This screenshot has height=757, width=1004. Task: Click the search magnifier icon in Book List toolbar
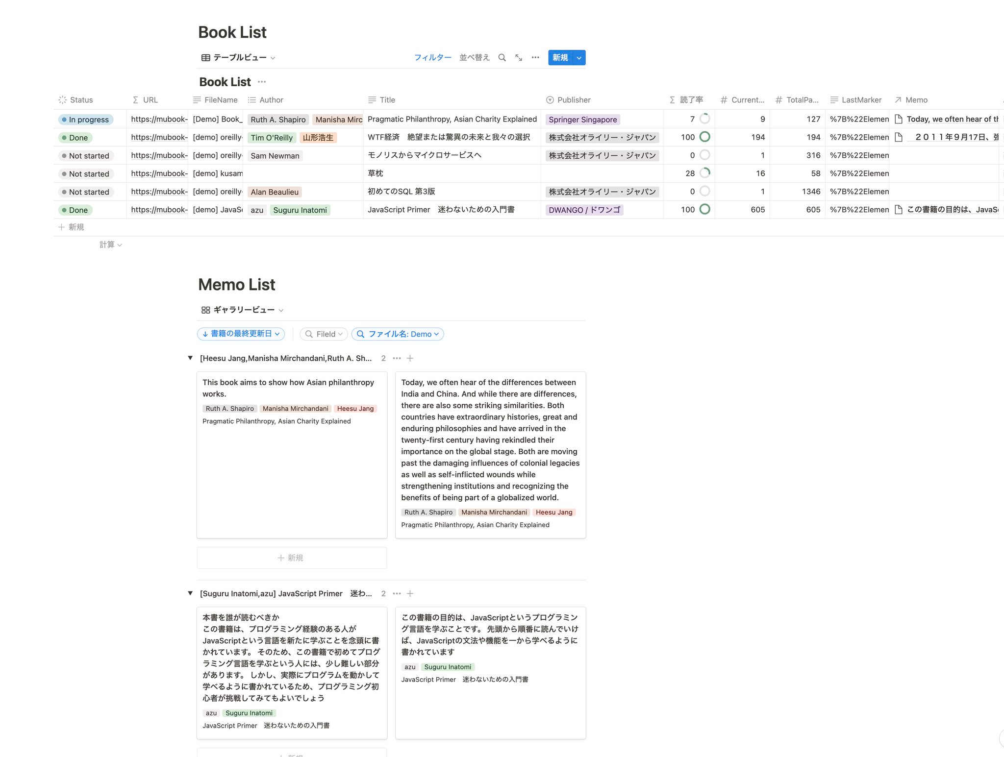pos(502,57)
